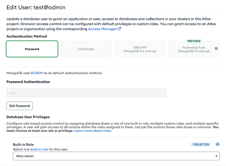Select the Password authentication method
Image resolution: width=226 pixels, height=166 pixels.
(x=32, y=48)
